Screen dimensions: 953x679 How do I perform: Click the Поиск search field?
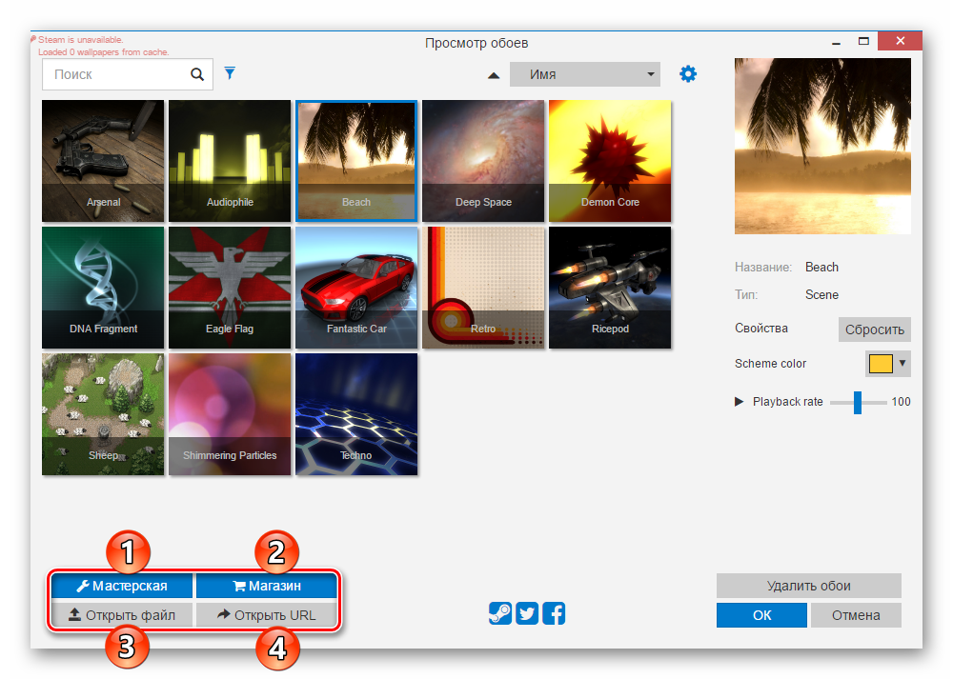[128, 74]
